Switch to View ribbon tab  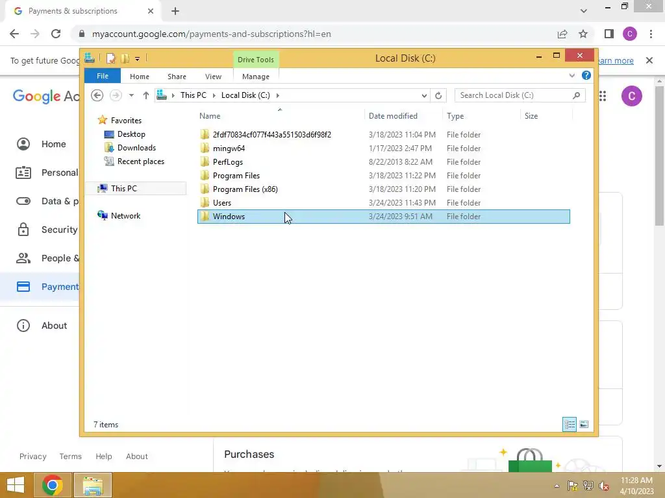213,77
